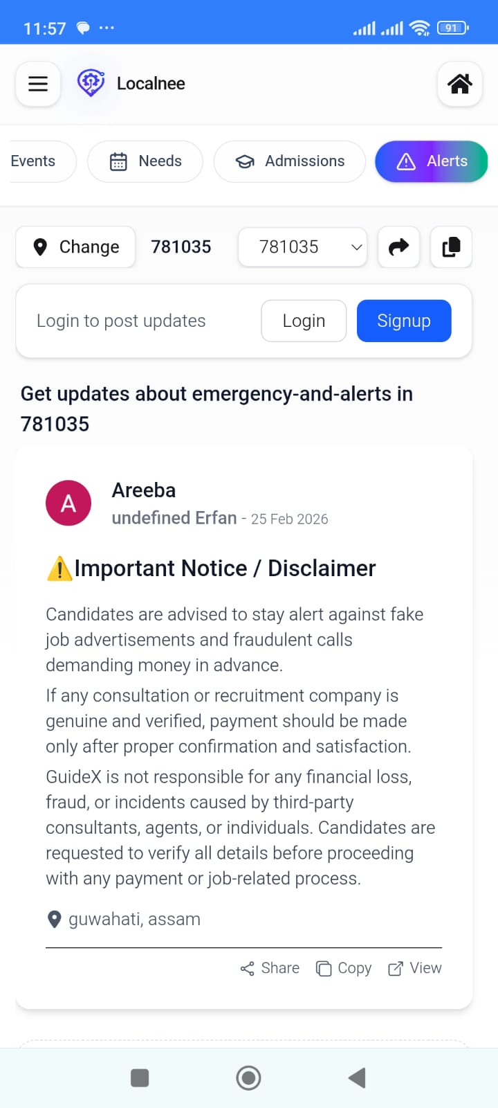Tap the Android recent apps square
The width and height of the screenshot is (498, 1108).
click(140, 1078)
